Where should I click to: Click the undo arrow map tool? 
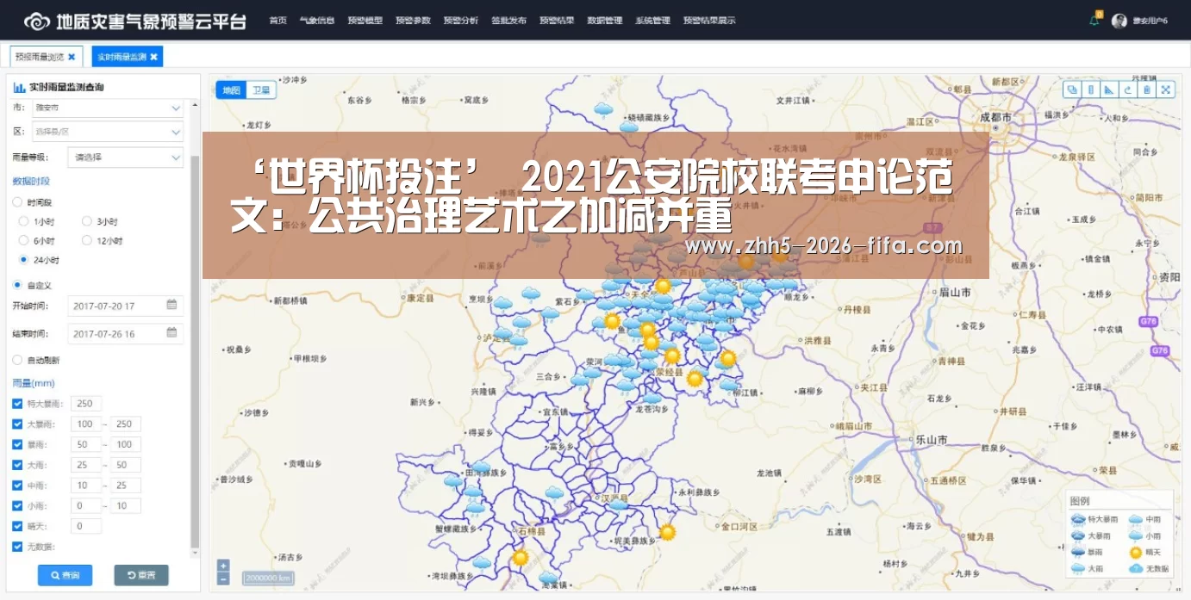[x=1128, y=90]
